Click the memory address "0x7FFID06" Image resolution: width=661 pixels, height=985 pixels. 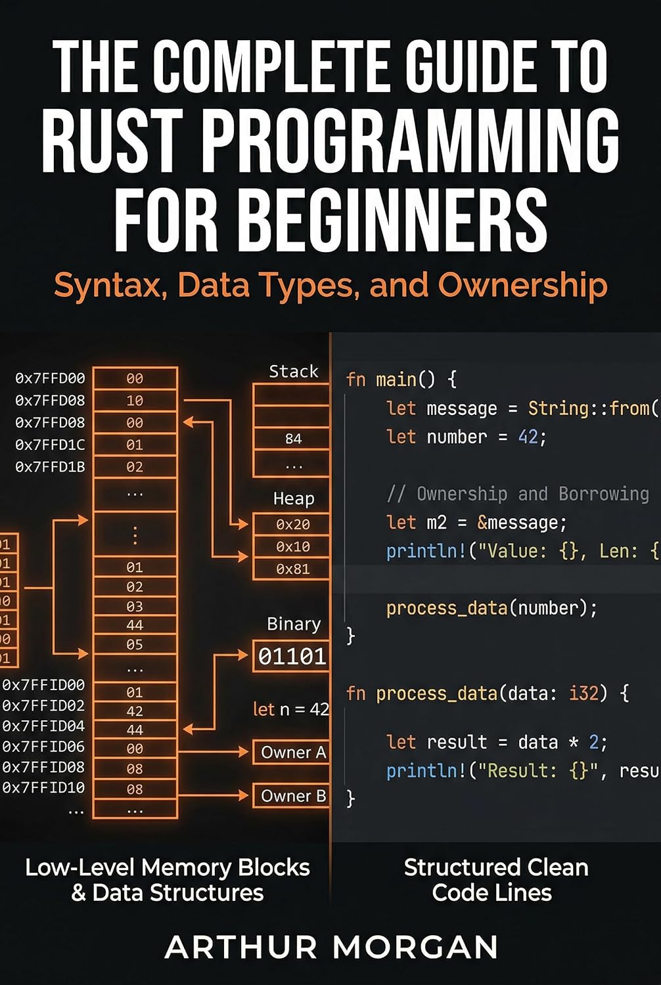(43, 747)
